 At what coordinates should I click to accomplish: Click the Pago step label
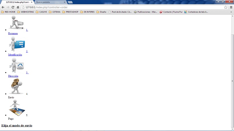[x=11, y=119]
